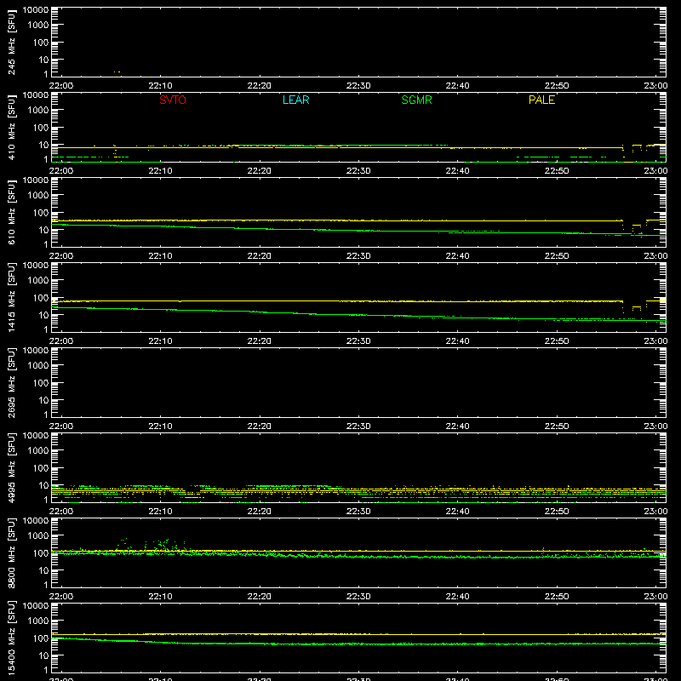Image resolution: width=681 pixels, height=681 pixels.
Task: Click the 22:40 time label under 2695 MHz panel
Action: [457, 426]
